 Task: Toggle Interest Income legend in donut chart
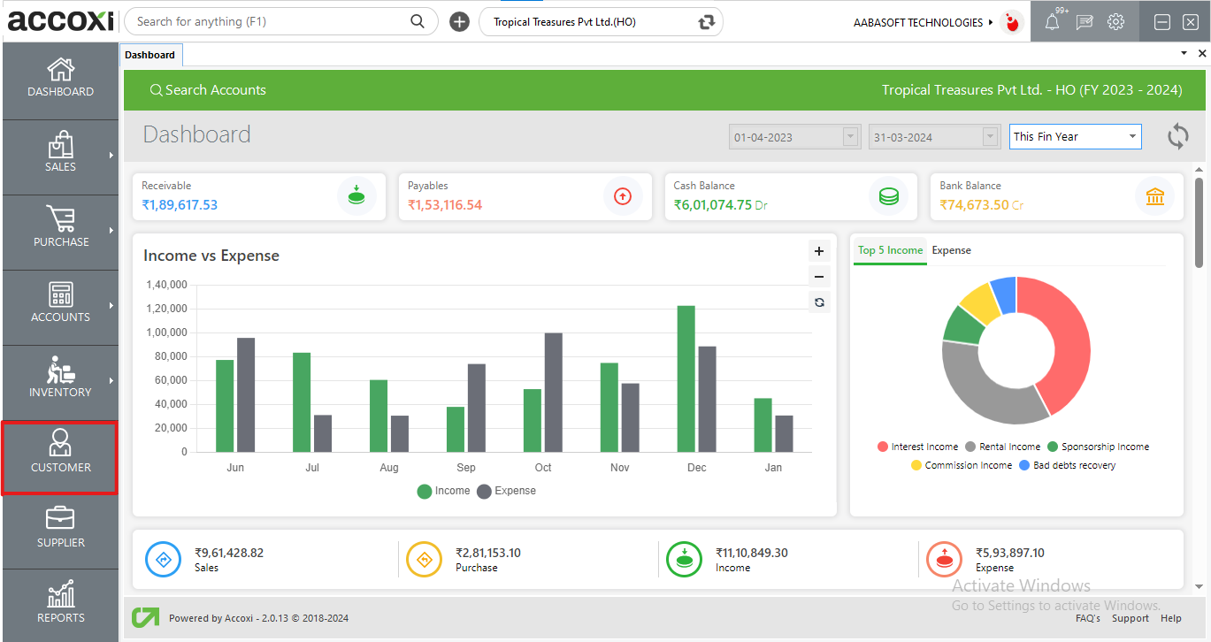pos(917,447)
